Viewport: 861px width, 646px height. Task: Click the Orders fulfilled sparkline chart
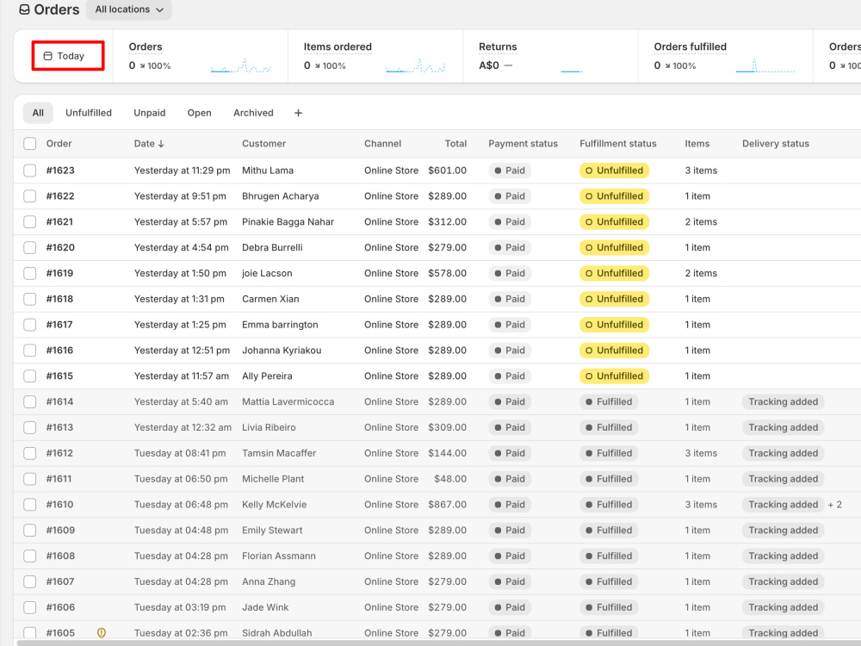[765, 66]
